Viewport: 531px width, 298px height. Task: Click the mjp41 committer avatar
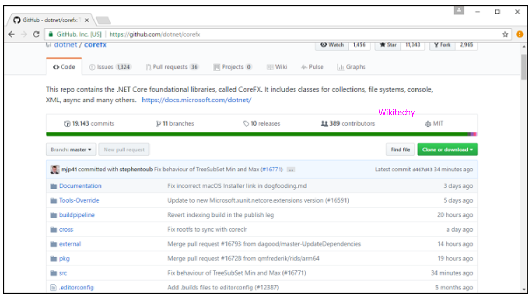click(x=55, y=170)
